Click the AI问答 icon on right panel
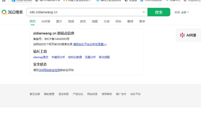The image size is (201, 134). 182,35
